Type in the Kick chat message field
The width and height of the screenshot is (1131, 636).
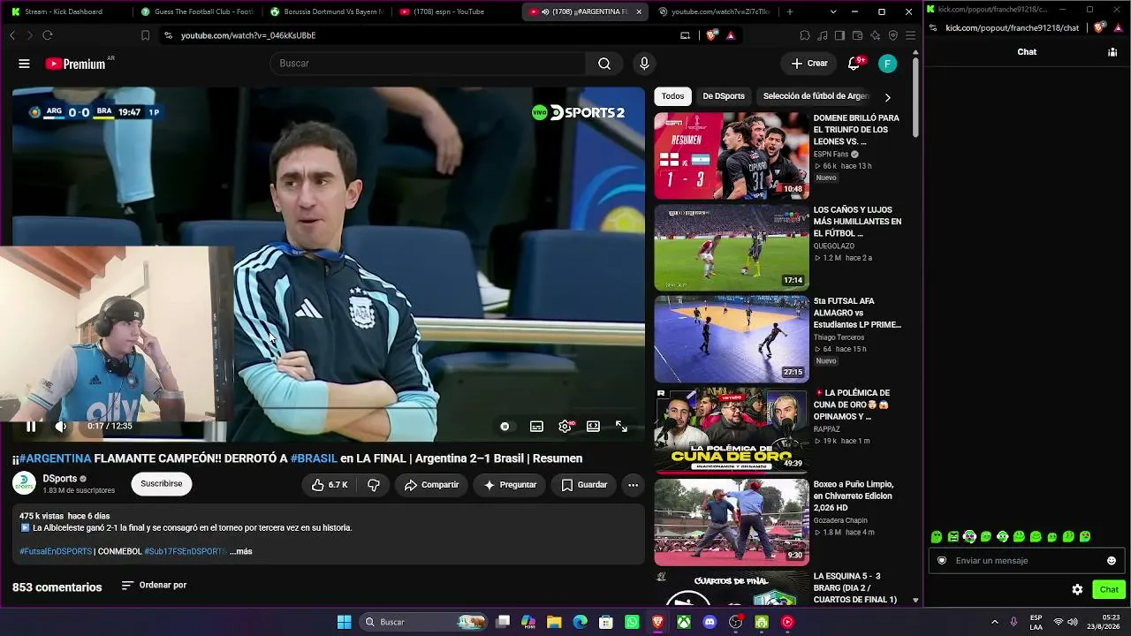(x=1026, y=561)
